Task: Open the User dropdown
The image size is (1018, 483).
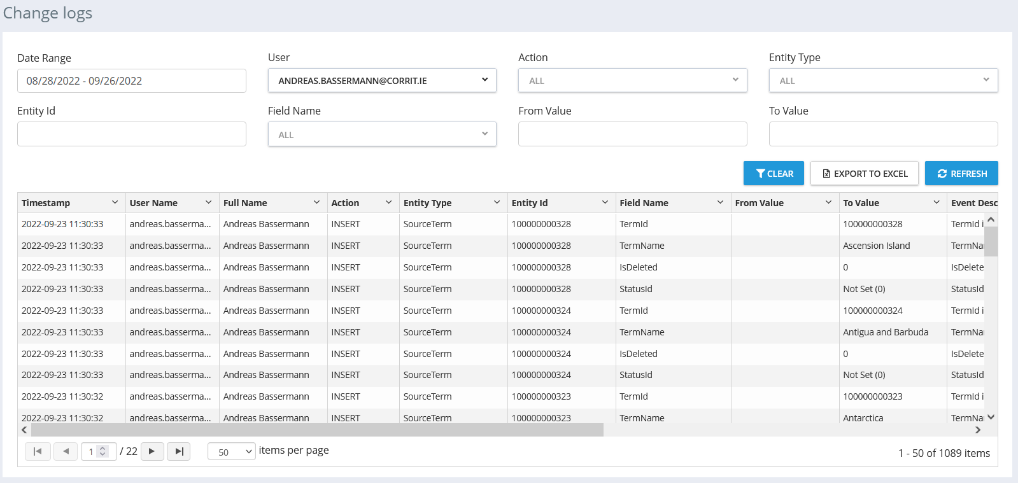Action: 382,81
